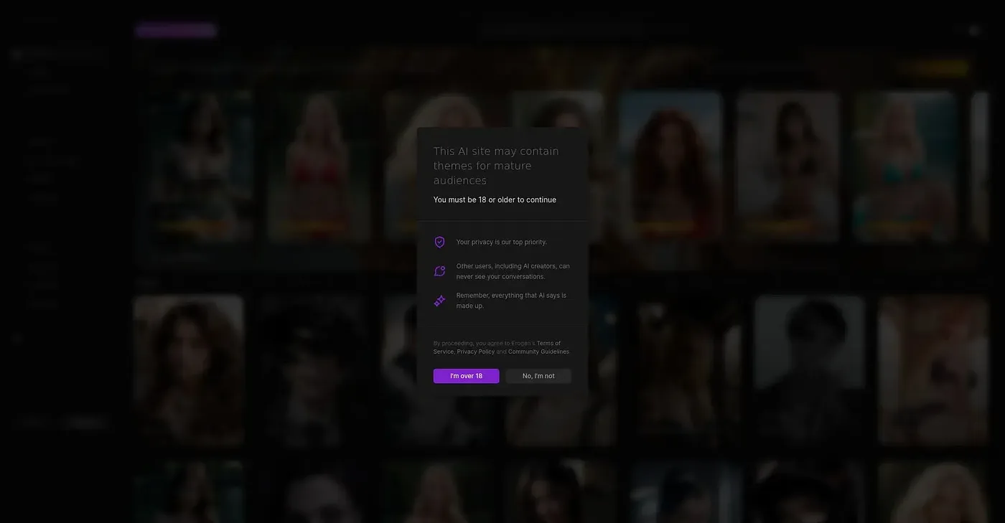The width and height of the screenshot is (1005, 523).
Task: Click the privacy shield icon
Action: [440, 242]
